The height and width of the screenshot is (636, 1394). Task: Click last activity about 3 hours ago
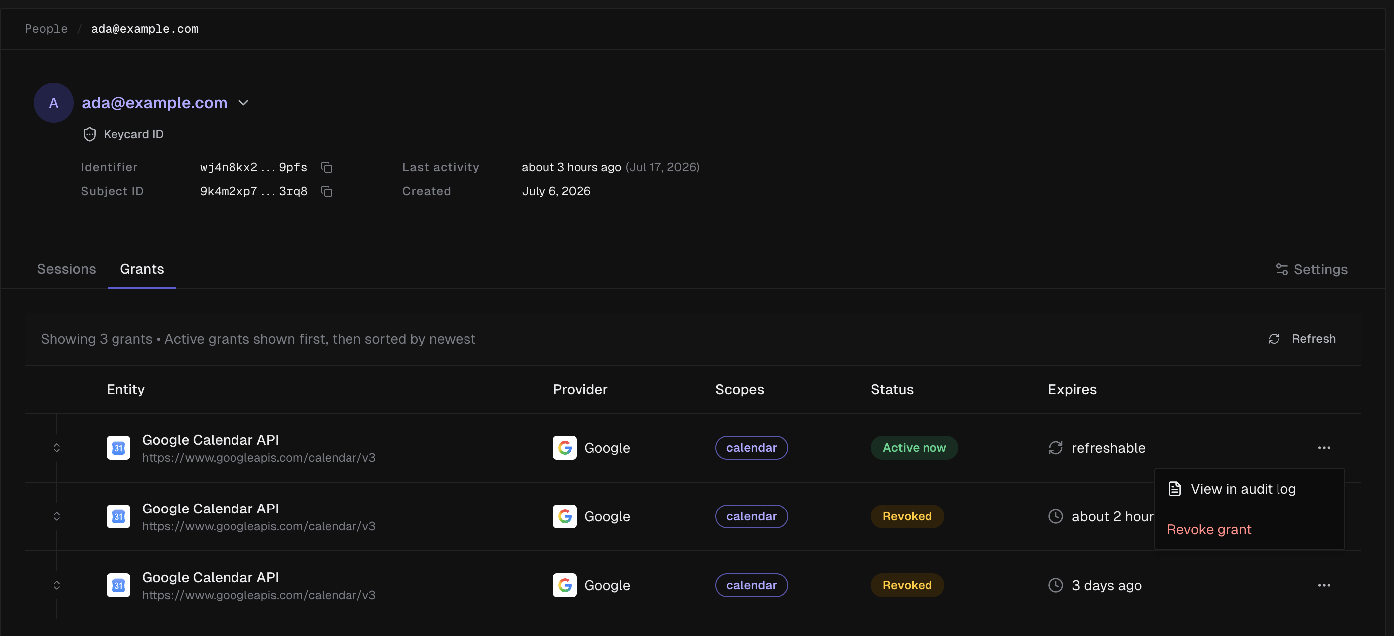(x=571, y=167)
